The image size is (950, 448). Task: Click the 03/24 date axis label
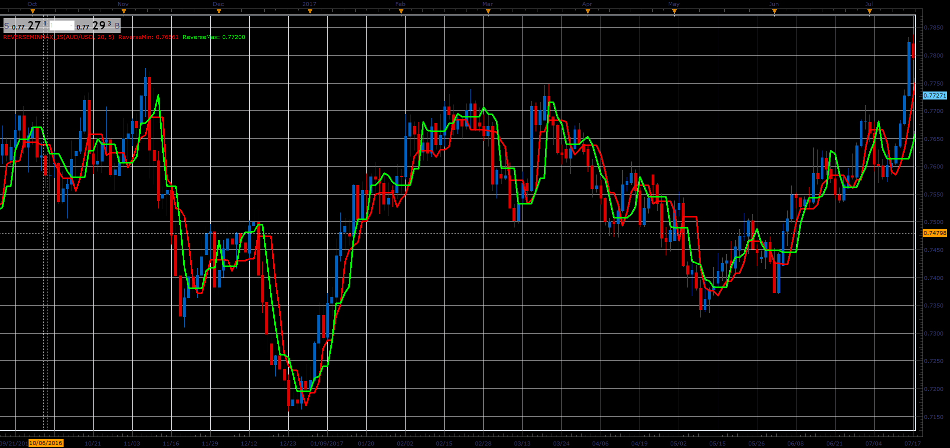[x=561, y=443]
